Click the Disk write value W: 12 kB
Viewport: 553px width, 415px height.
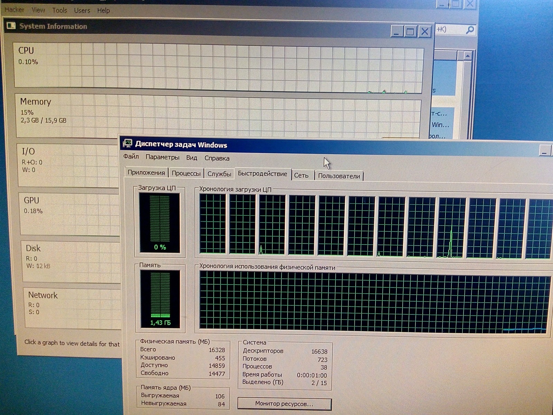click(38, 266)
